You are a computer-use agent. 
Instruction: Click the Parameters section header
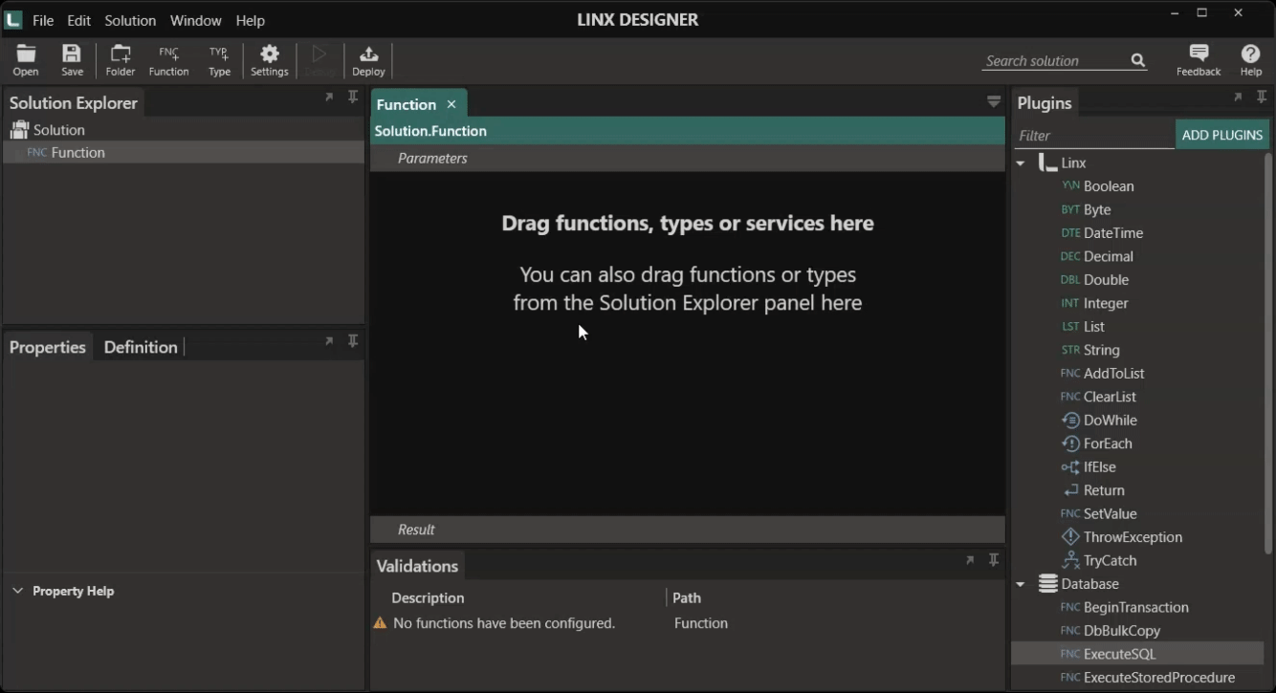tap(688, 159)
